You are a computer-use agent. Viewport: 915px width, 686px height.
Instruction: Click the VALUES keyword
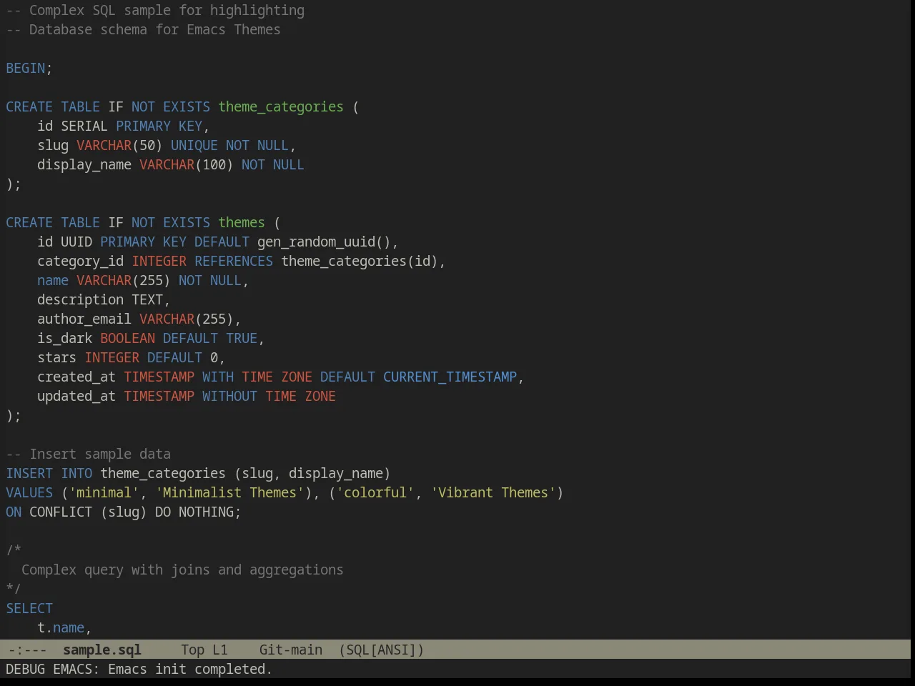click(29, 492)
